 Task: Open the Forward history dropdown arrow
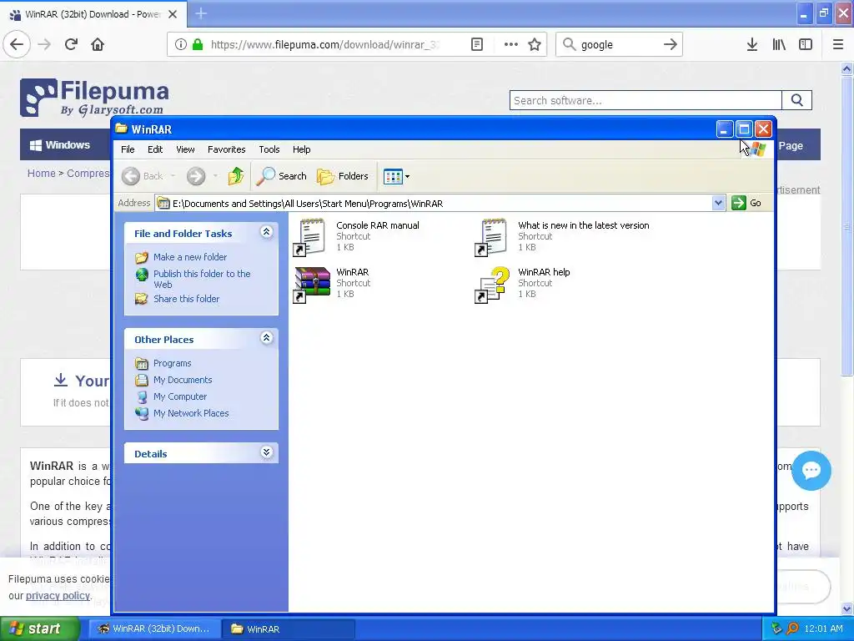(215, 176)
